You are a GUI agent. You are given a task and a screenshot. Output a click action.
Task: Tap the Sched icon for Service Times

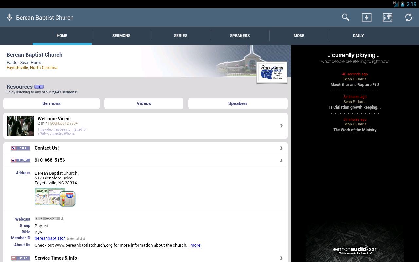pos(21,258)
